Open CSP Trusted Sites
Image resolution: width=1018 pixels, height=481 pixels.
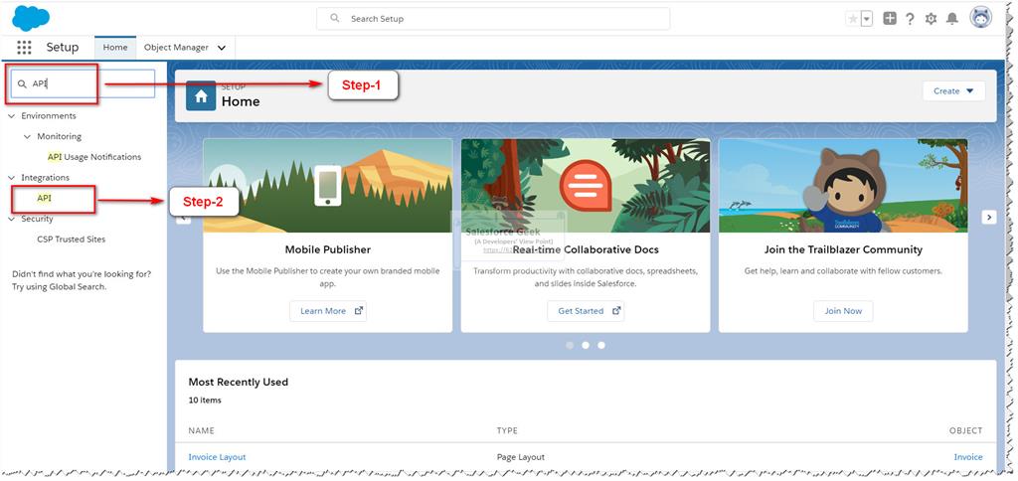tap(71, 240)
